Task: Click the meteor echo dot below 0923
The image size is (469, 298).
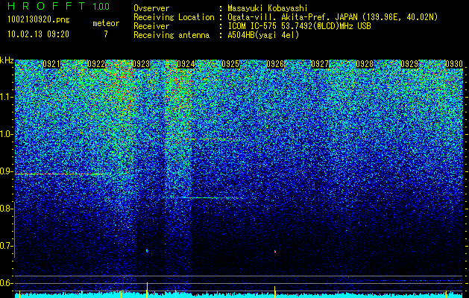Action: point(147,251)
